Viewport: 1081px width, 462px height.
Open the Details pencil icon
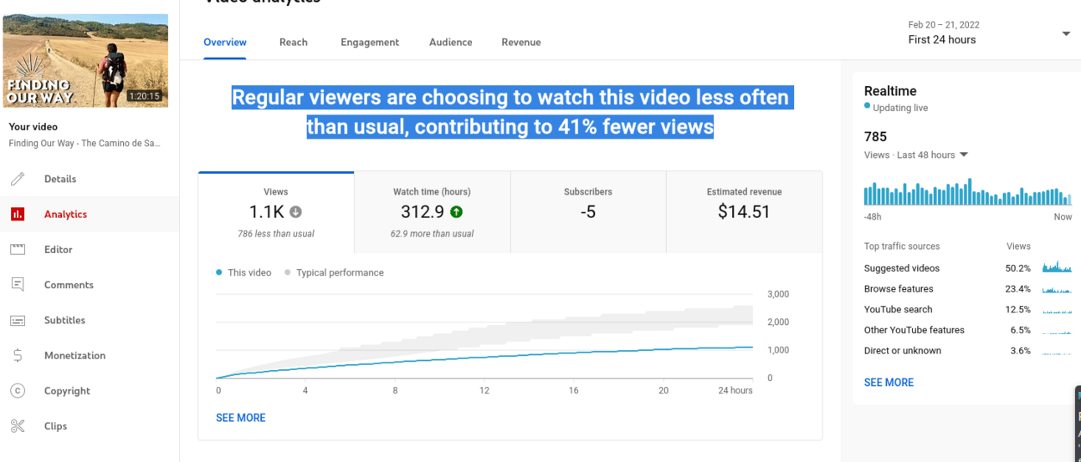(x=18, y=179)
